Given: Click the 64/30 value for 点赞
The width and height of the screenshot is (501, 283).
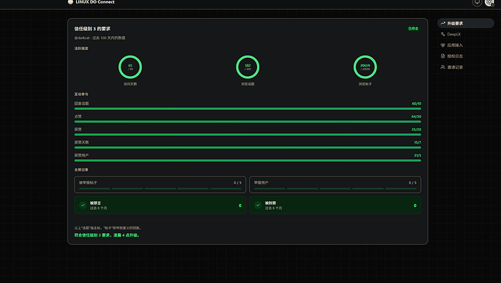Looking at the screenshot, I should [416, 117].
